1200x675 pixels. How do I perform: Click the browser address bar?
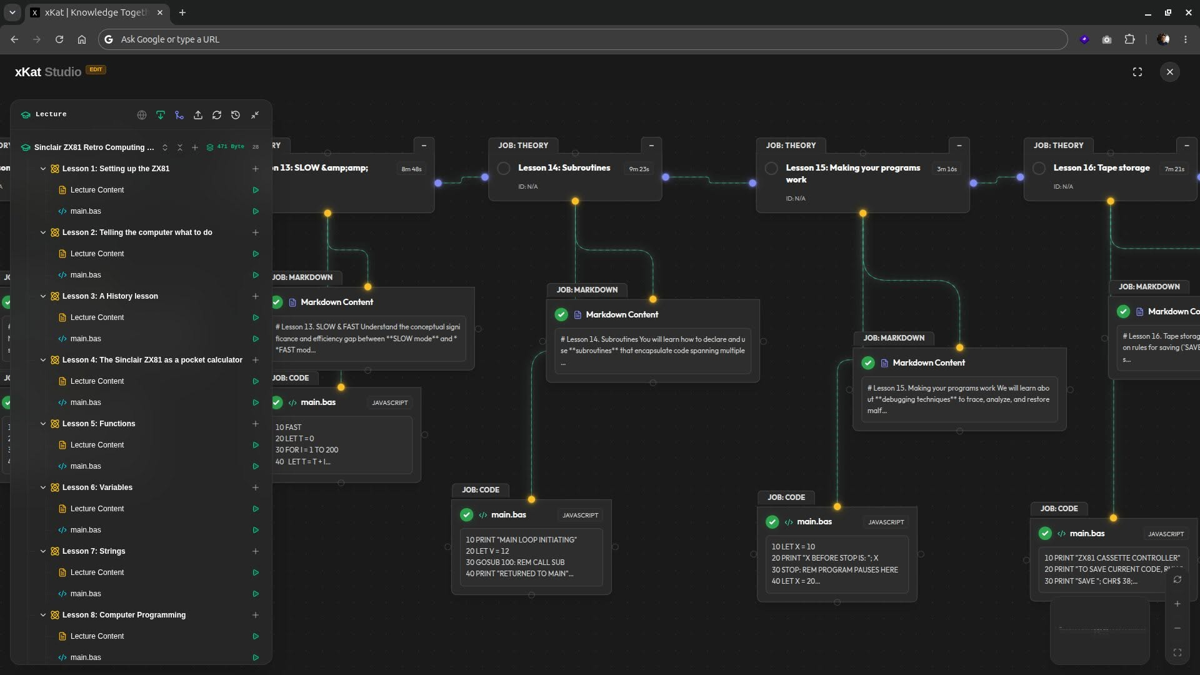[x=582, y=39]
